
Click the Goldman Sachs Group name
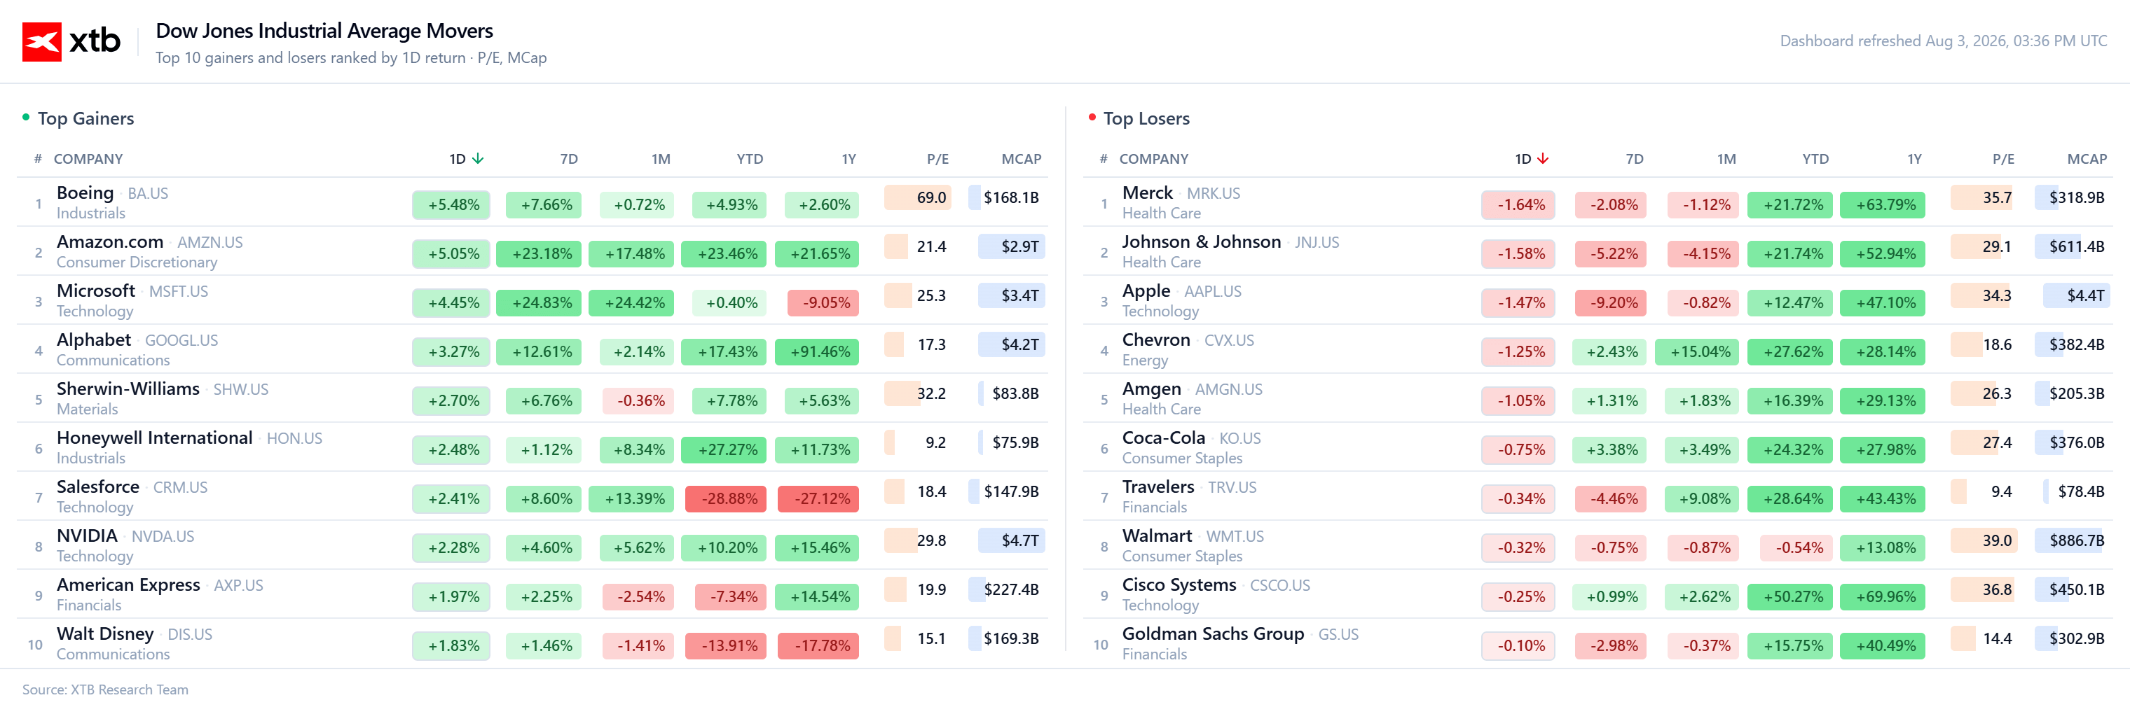tap(1212, 633)
